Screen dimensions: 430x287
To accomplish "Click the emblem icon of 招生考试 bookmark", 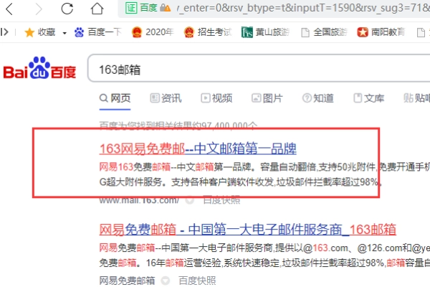I will [x=189, y=32].
